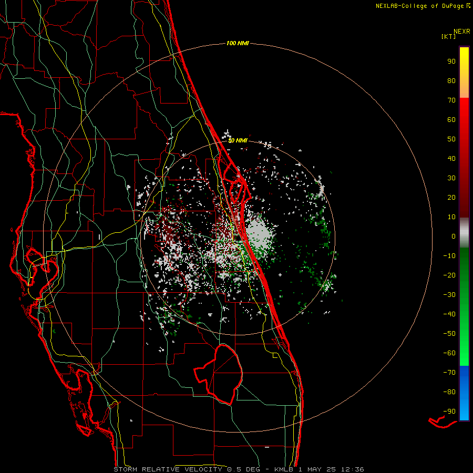
Task: Click the 30 value on the velocity scale
Action: 451,178
